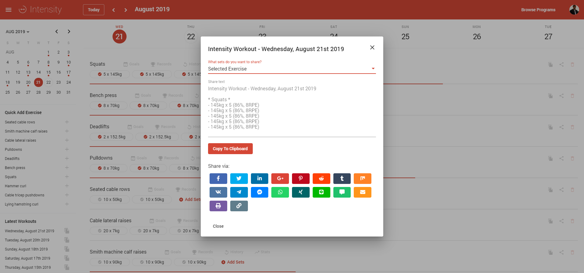This screenshot has width=584, height=273.
Task: Send the workout through Telegram
Action: [239, 192]
